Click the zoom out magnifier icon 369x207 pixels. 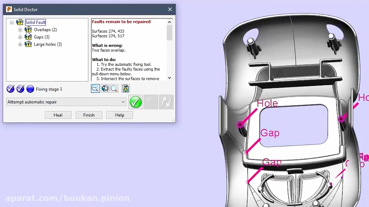[95, 88]
